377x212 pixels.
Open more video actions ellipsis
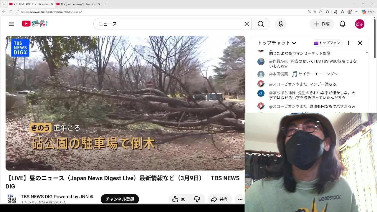point(240,199)
